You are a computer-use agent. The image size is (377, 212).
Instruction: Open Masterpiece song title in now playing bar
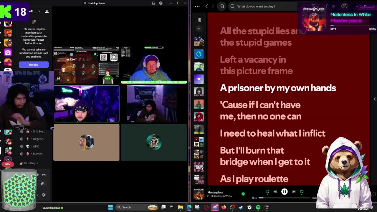tap(215, 192)
